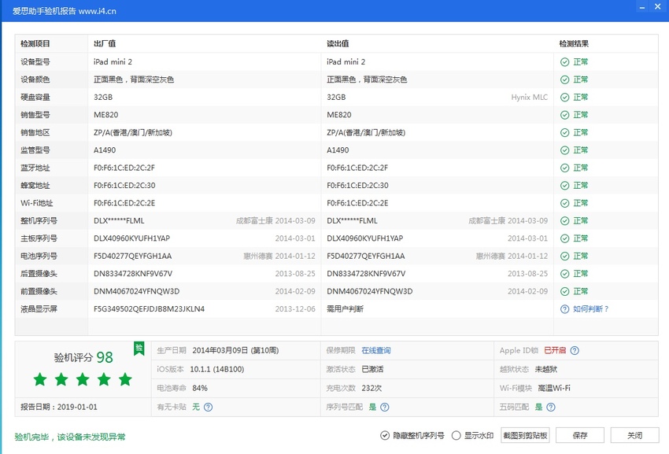The width and height of the screenshot is (669, 454).
Task: Open 在线查询 warranty lookup link
Action: pyautogui.click(x=376, y=350)
